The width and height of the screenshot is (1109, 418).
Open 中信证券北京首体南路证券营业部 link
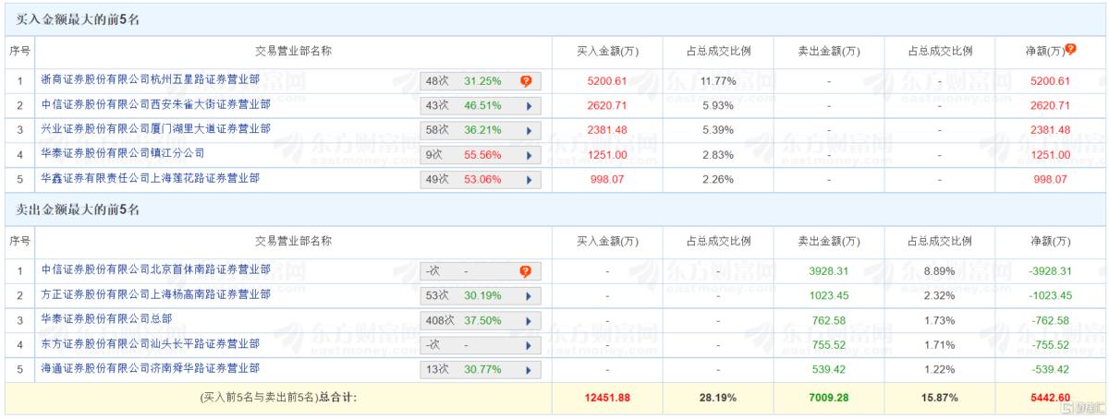tap(156, 270)
